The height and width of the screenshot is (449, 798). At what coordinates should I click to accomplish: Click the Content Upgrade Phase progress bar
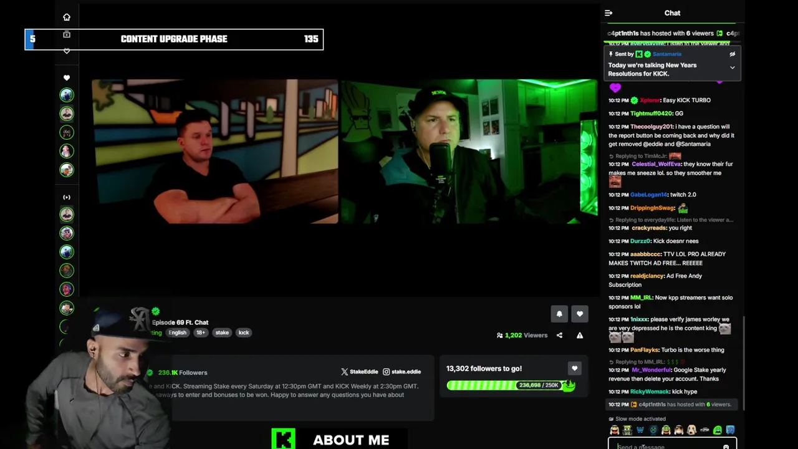(x=174, y=39)
